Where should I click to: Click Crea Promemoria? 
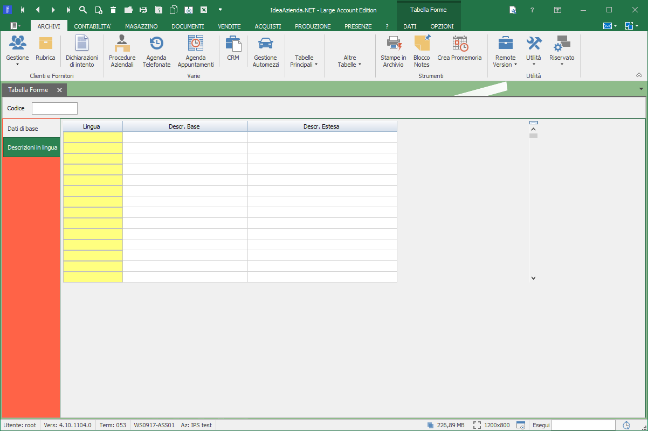pos(459,48)
